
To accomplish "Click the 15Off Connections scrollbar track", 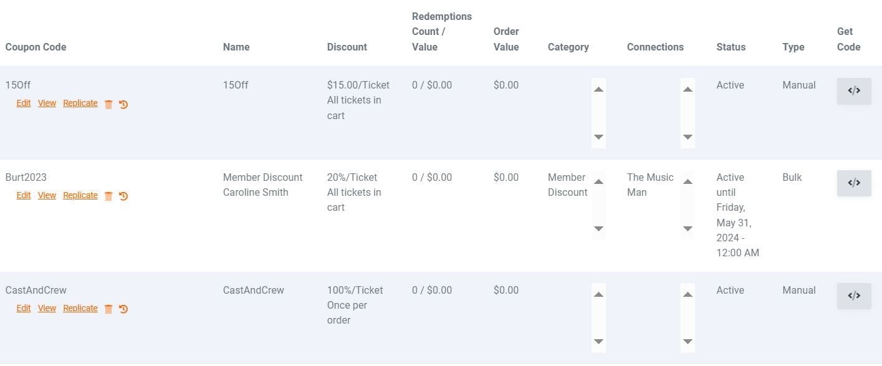I will click(x=688, y=113).
